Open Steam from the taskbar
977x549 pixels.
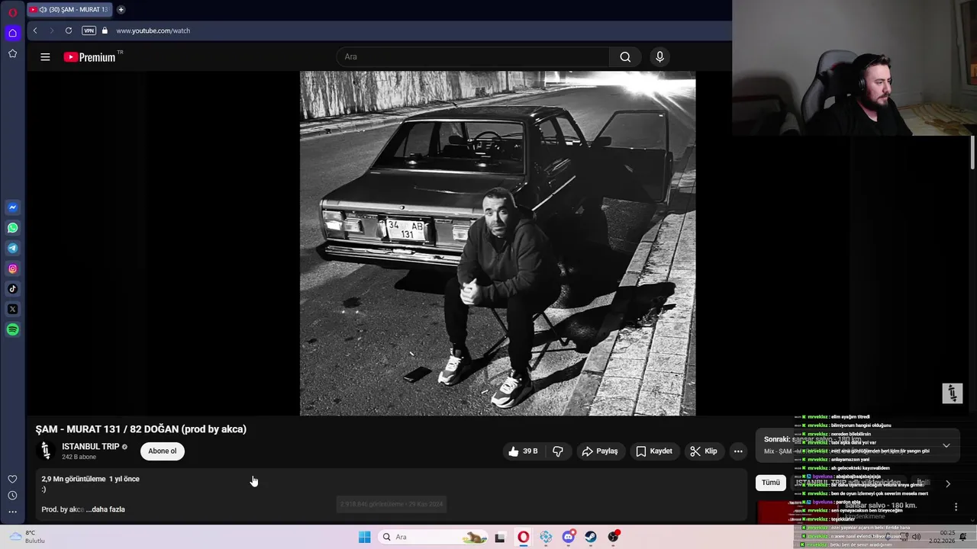(x=591, y=538)
